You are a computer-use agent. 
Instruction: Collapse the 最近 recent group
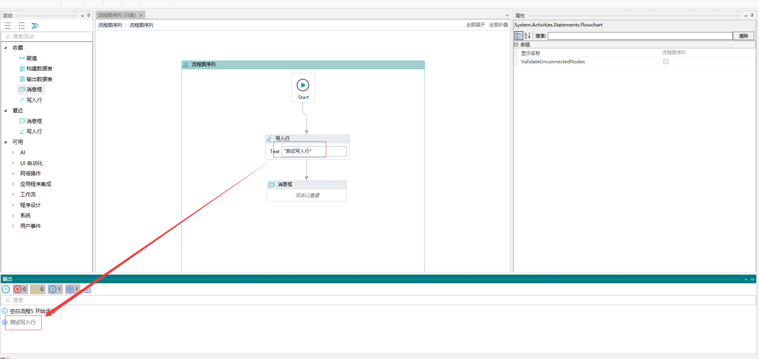pyautogui.click(x=6, y=110)
